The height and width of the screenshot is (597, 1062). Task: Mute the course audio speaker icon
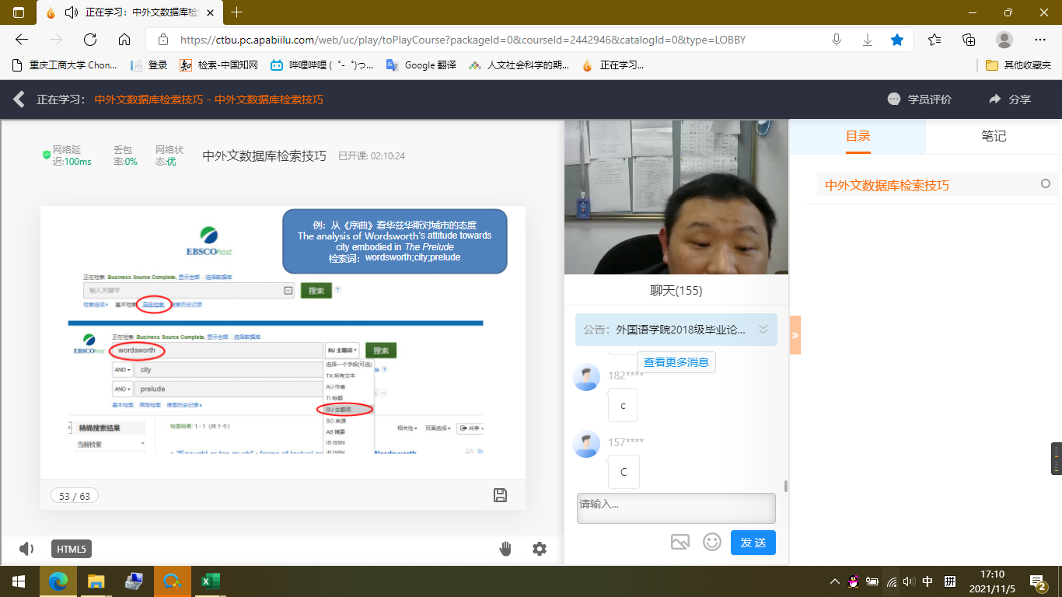tap(26, 549)
